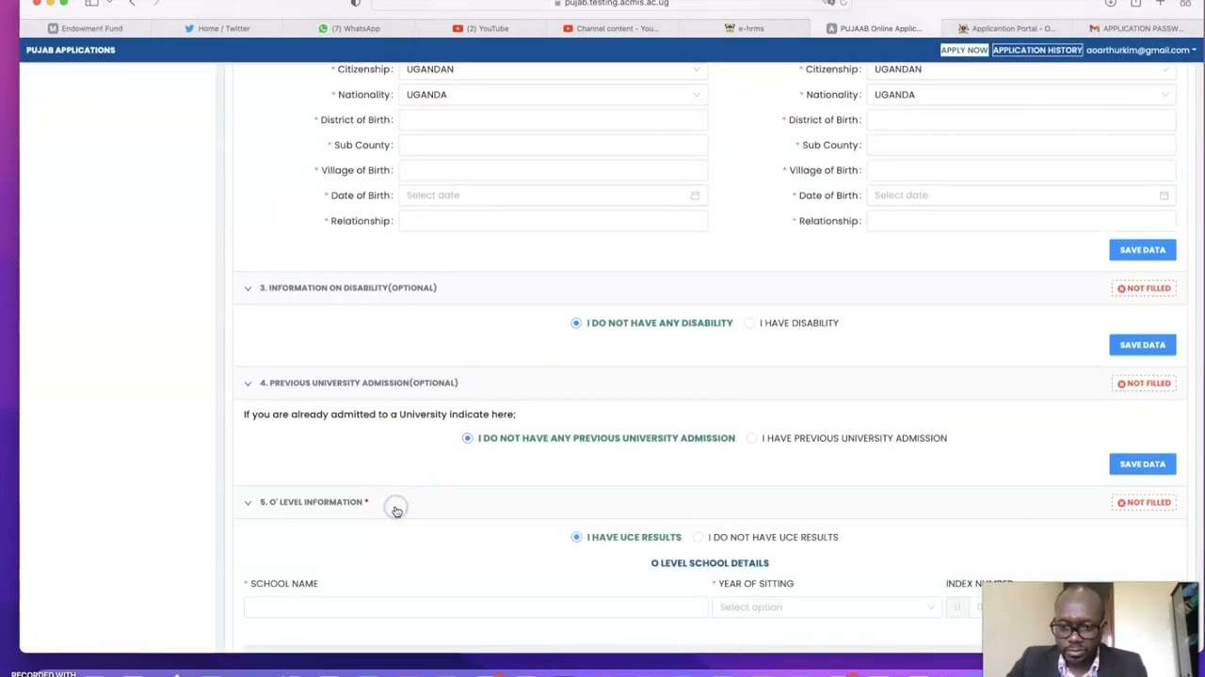The image size is (1205, 677).
Task: Select 'I HAVE DISABILITY' radio option
Action: (749, 323)
